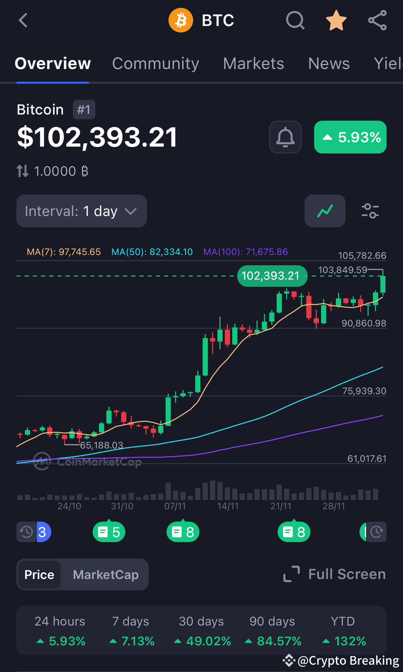Click the currency conversion arrows icon
Image resolution: width=403 pixels, height=672 pixels.
[21, 171]
